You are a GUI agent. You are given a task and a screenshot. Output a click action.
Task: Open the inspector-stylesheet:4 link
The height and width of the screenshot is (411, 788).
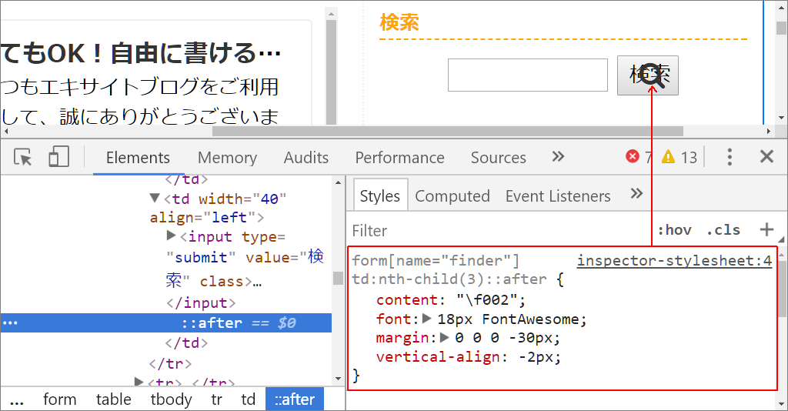point(674,260)
